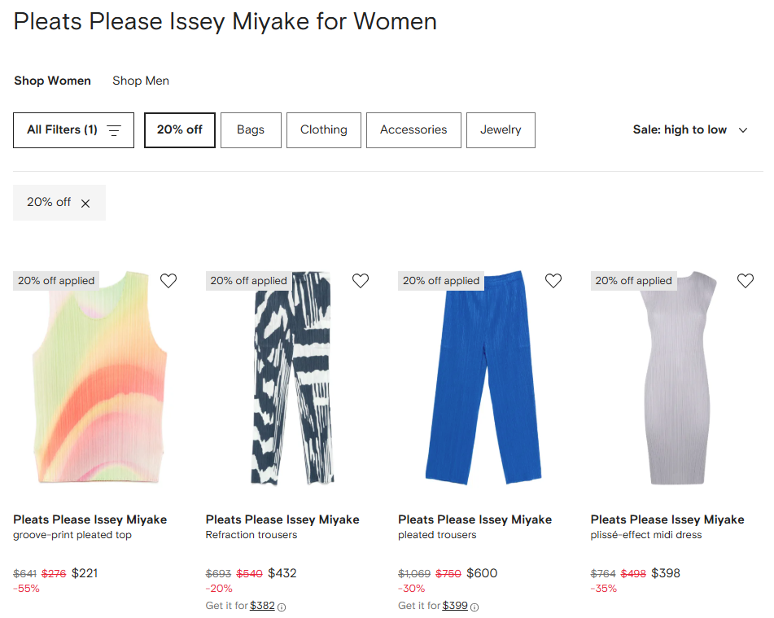The image size is (774, 618).
Task: Click info icon beside $382 offer
Action: (x=282, y=607)
